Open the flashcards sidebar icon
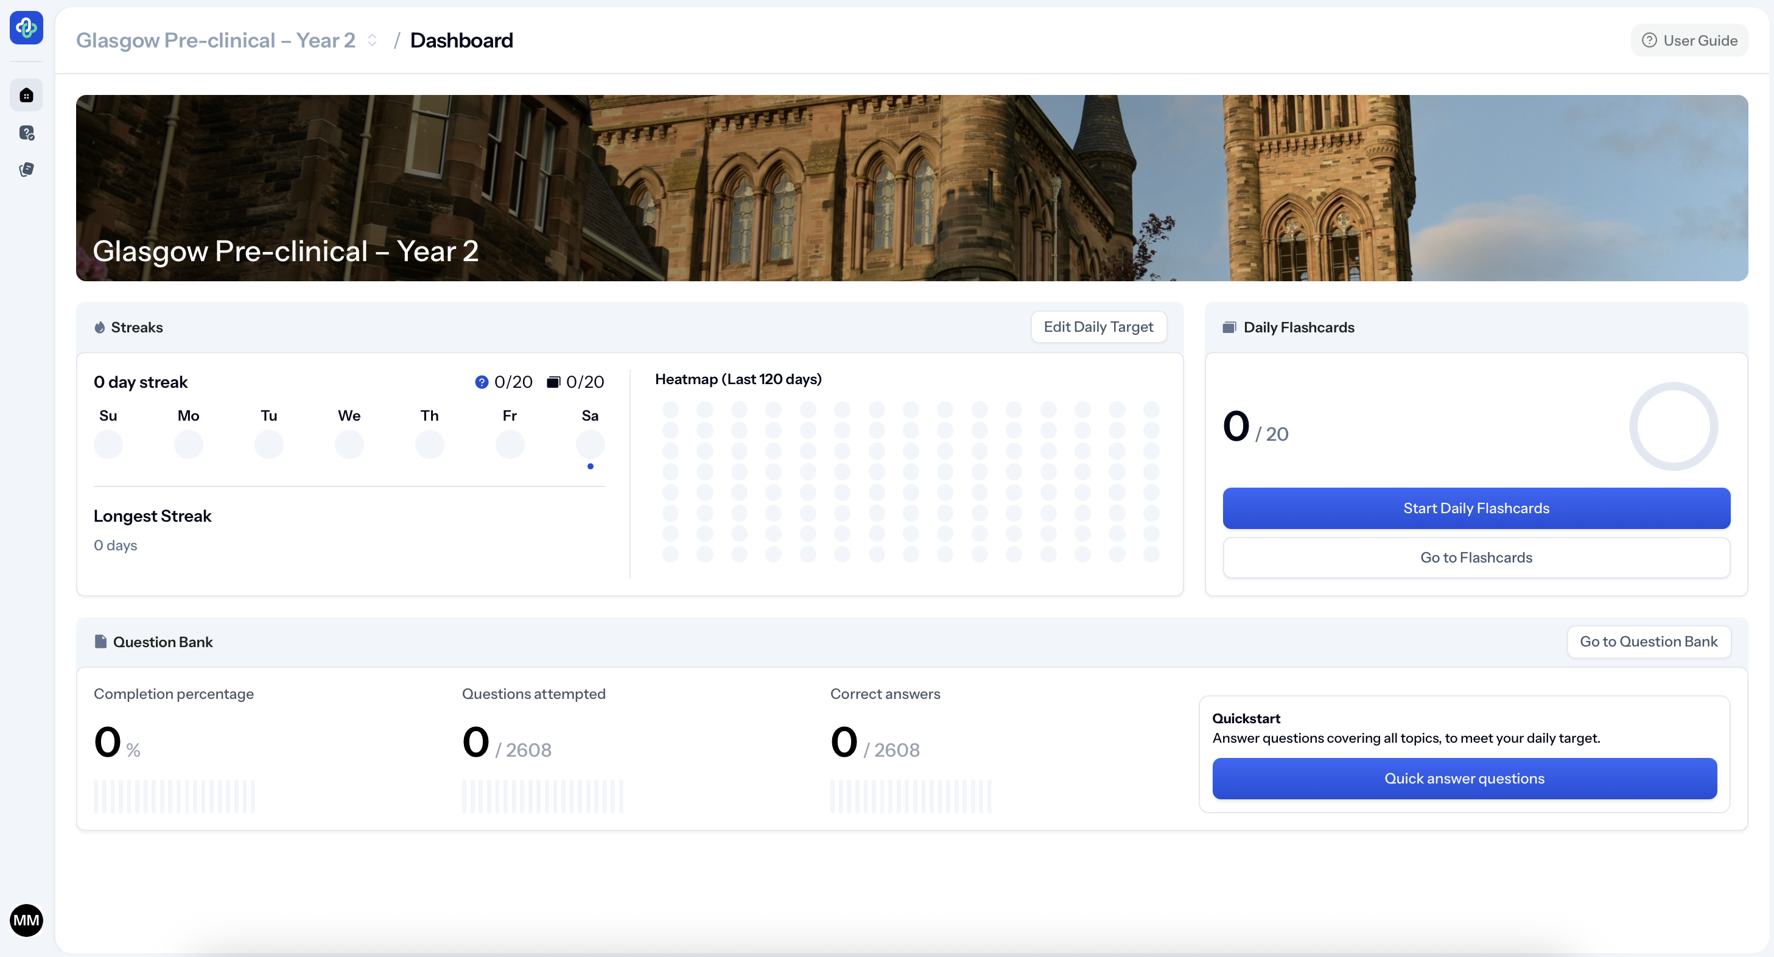Screen dimensions: 1774x957 pos(26,169)
